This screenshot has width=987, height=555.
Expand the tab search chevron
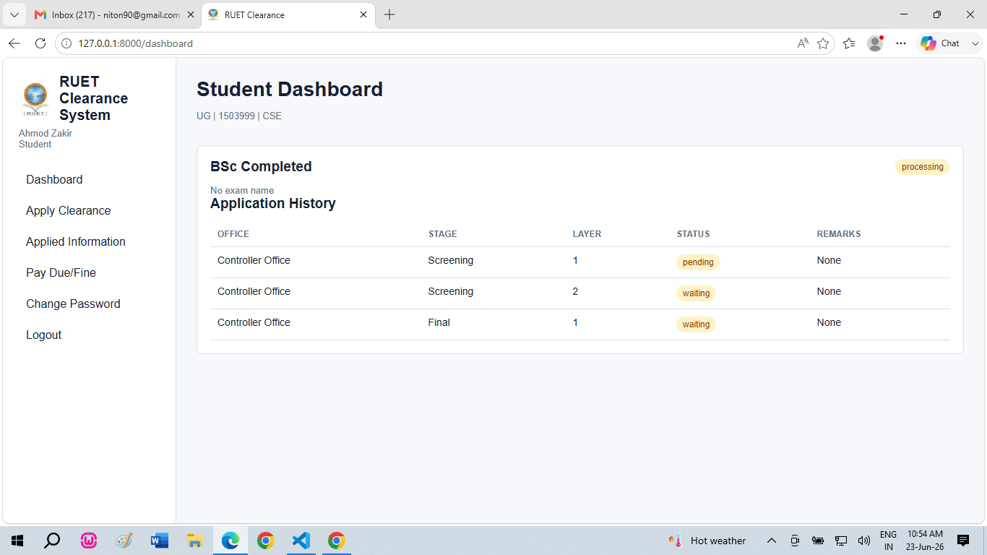tap(14, 14)
